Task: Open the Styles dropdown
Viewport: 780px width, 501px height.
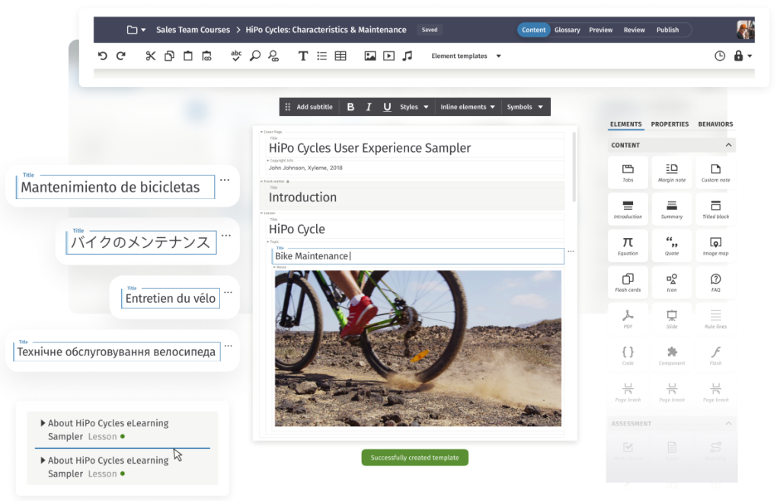Action: 414,107
